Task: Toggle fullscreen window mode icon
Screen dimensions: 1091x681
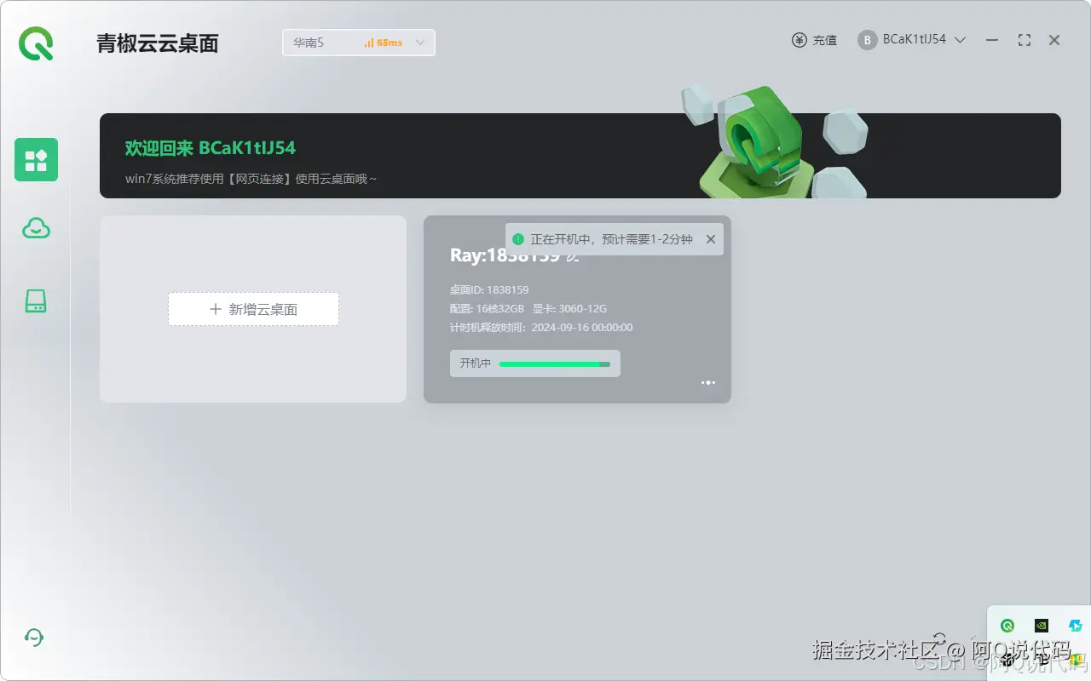Action: coord(1025,40)
